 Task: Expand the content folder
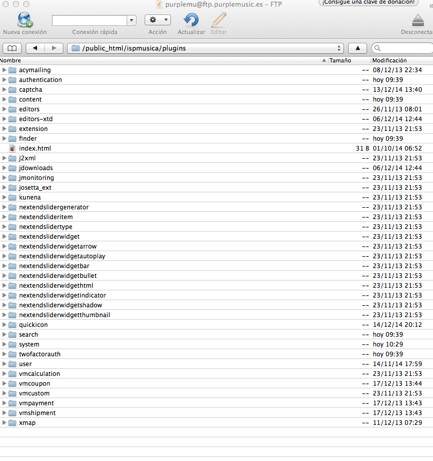click(x=4, y=100)
